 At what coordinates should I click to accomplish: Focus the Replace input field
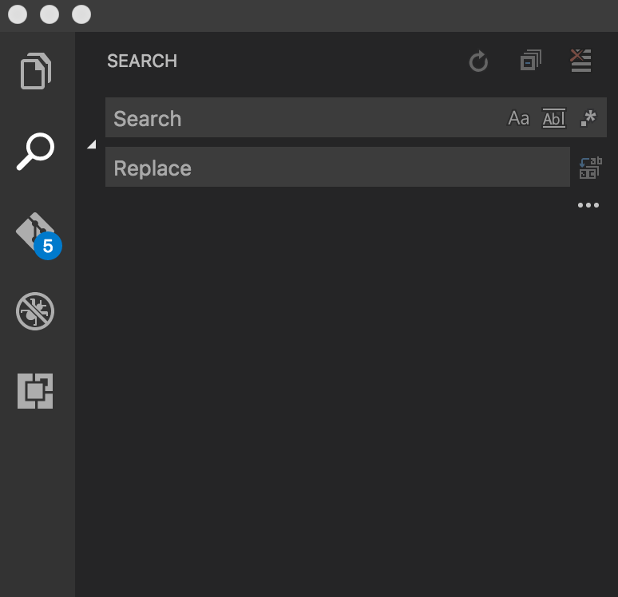338,167
